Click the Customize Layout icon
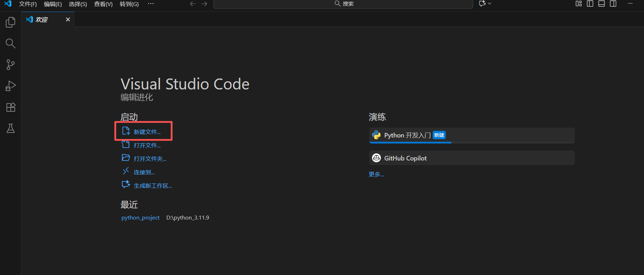The height and width of the screenshot is (275, 644). pyautogui.click(x=579, y=4)
